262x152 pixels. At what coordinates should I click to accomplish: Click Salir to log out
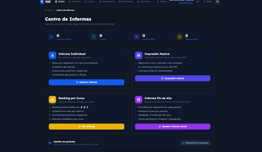[208, 1]
